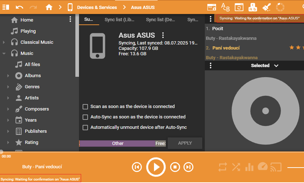Open the Sync list (De...) tab

click(x=160, y=20)
